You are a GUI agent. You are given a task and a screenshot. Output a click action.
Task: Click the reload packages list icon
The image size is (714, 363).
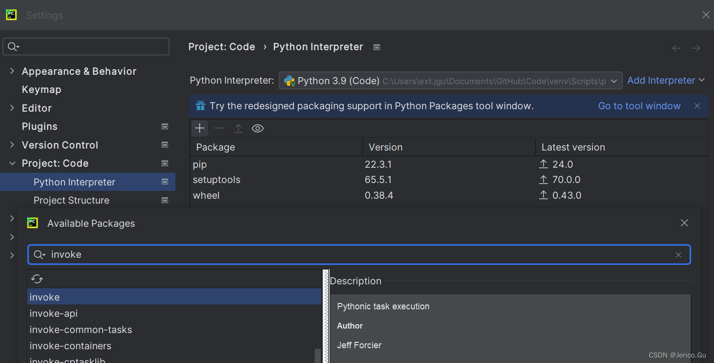[x=37, y=279]
